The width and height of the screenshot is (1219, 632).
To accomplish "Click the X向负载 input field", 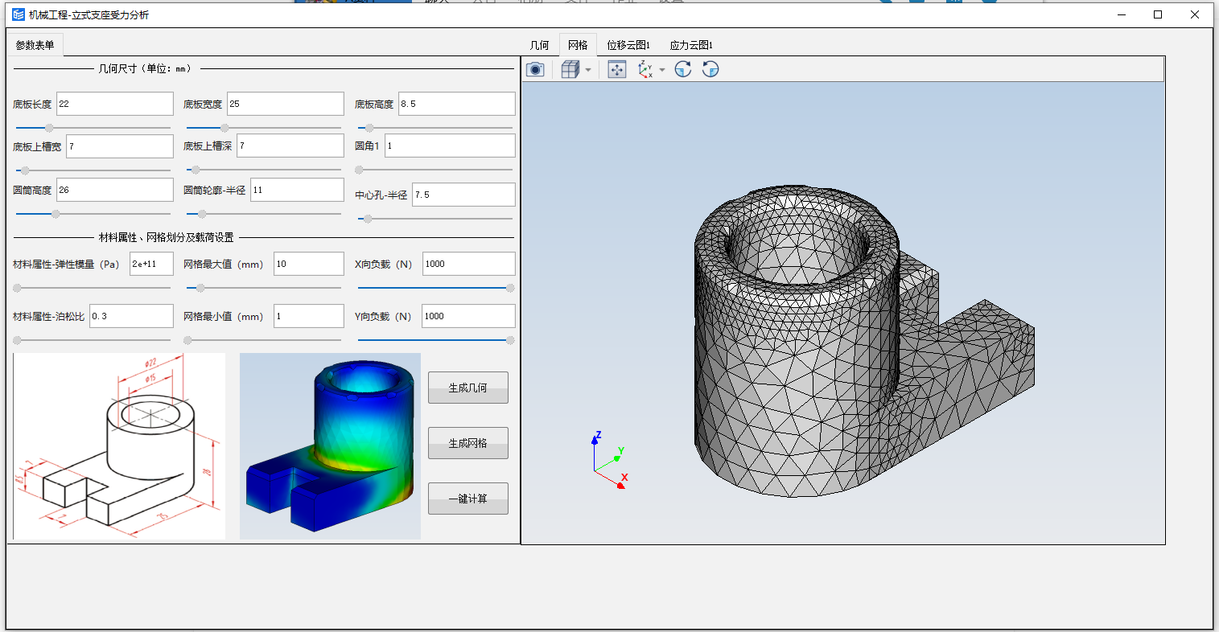I will pos(469,264).
